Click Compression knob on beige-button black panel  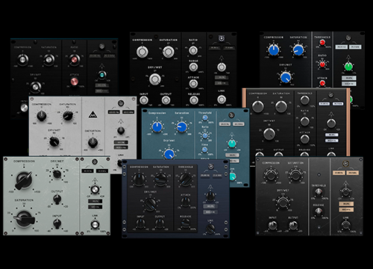point(271,175)
